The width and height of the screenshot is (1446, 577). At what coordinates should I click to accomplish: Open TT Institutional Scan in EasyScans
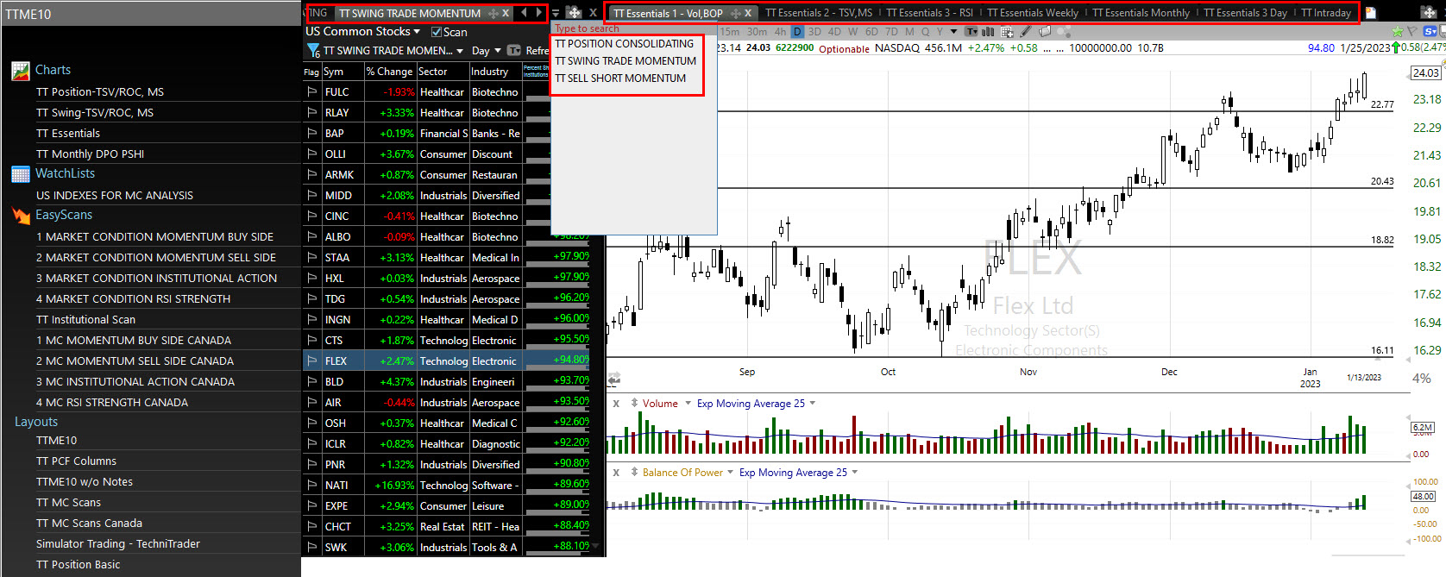[x=85, y=320]
